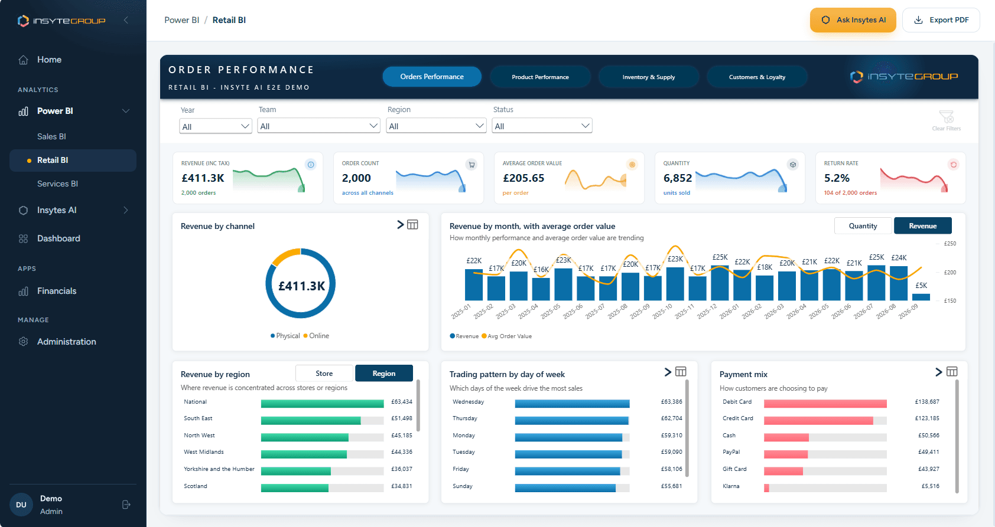Open the Team filter dropdown

click(318, 126)
